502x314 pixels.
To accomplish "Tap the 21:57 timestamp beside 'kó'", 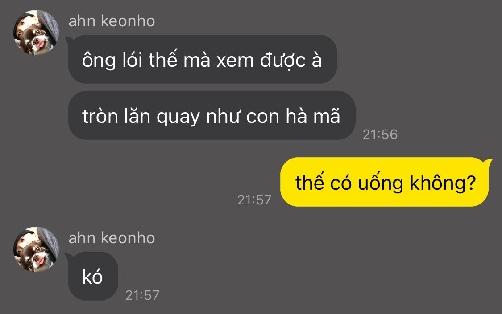I will (x=142, y=295).
